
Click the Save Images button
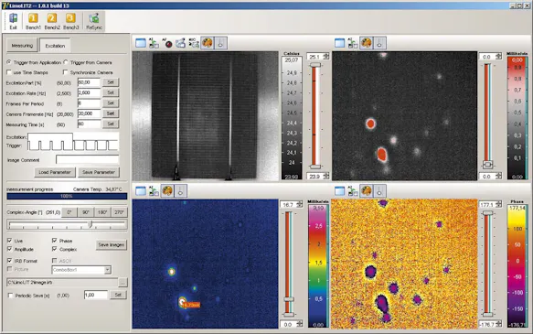tap(112, 244)
